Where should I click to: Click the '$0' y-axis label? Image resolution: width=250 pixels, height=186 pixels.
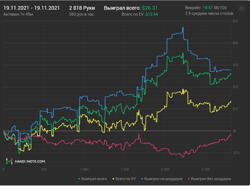[234, 131]
